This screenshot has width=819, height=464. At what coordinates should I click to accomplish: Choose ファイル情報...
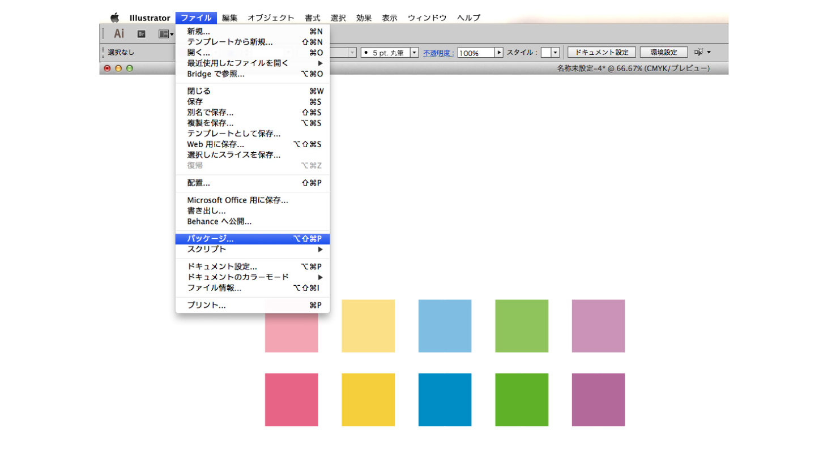tap(253, 287)
